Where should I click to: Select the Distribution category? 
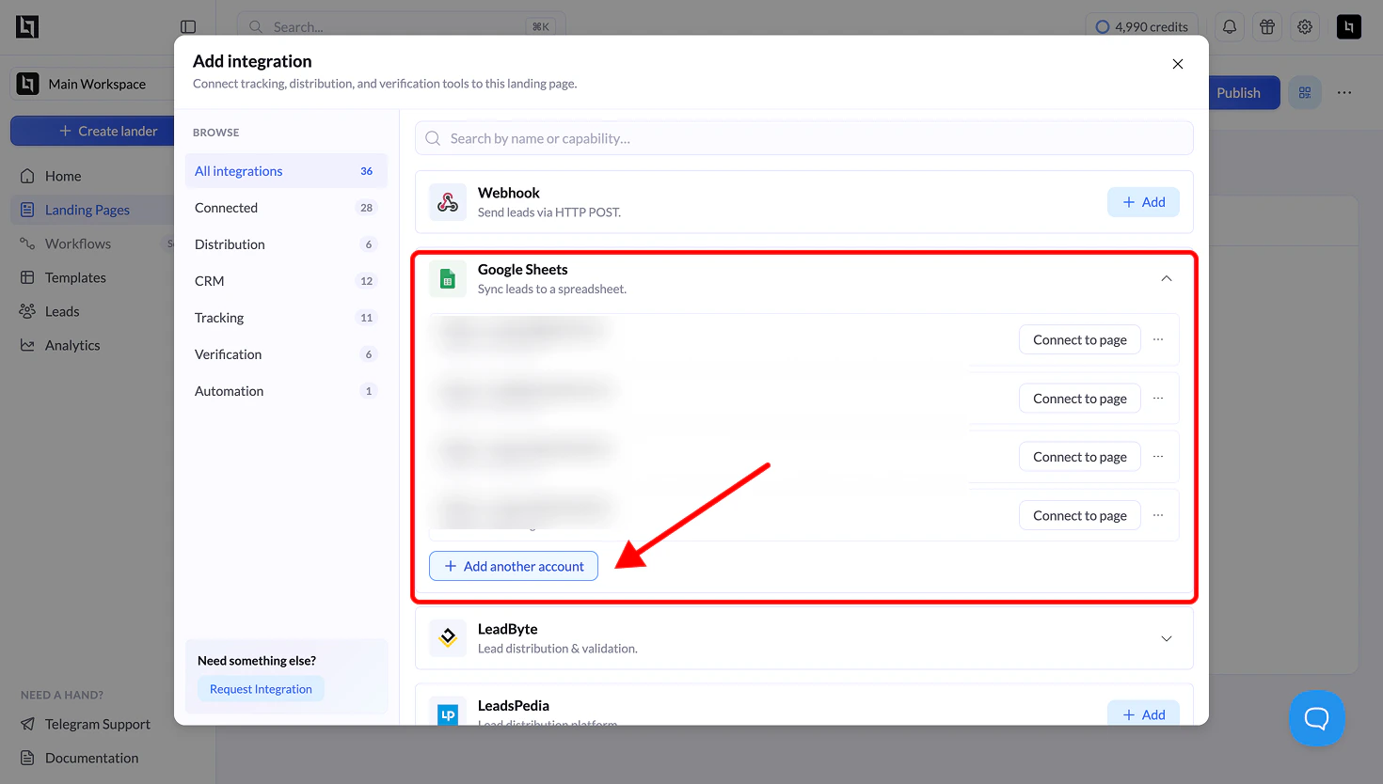tap(286, 244)
